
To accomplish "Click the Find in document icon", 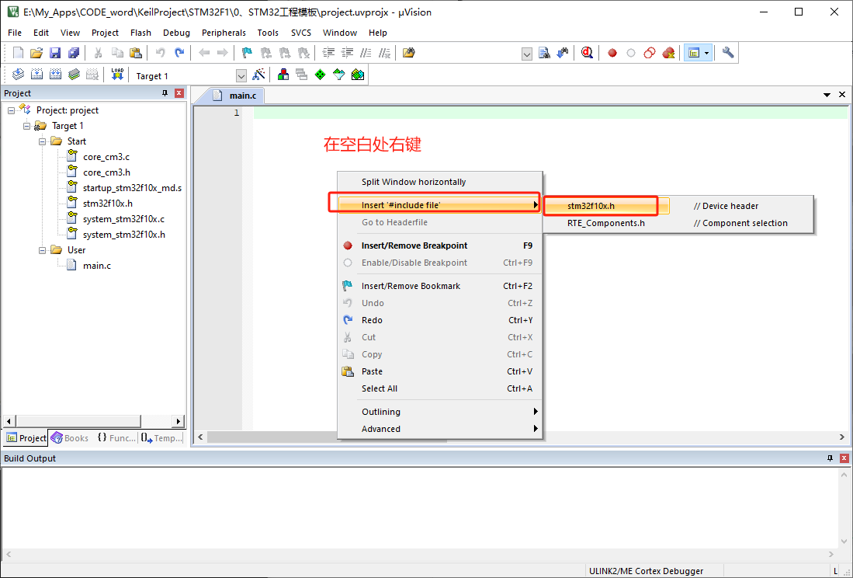I will click(x=544, y=53).
